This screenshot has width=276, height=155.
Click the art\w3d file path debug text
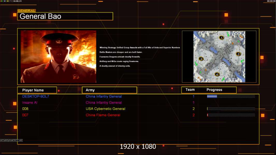click(11, 140)
